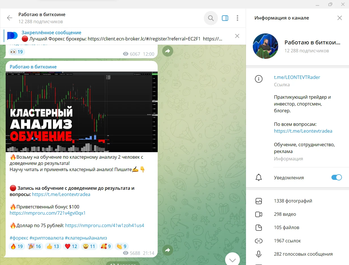Click the party popper reaction 16

[35, 246]
